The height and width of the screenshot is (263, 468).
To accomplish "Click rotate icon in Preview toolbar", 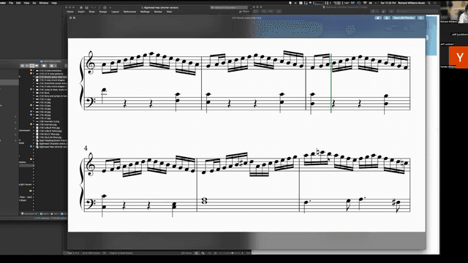I will [x=383, y=12].
